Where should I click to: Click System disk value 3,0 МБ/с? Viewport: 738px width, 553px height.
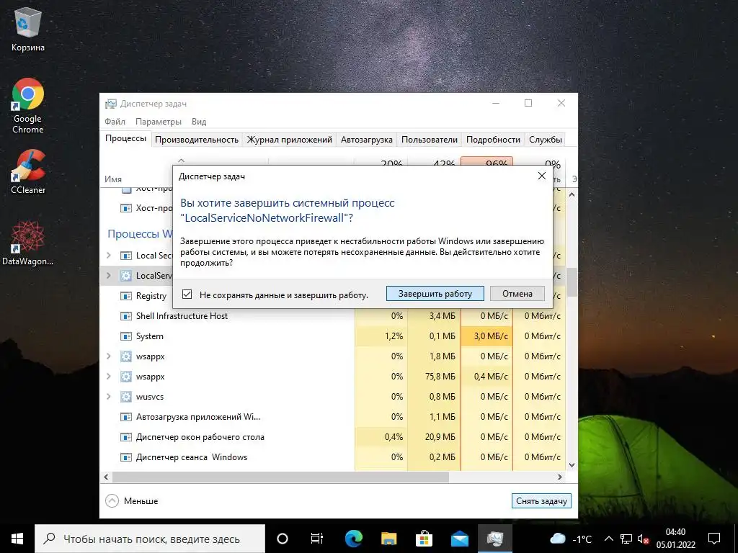[x=486, y=336]
